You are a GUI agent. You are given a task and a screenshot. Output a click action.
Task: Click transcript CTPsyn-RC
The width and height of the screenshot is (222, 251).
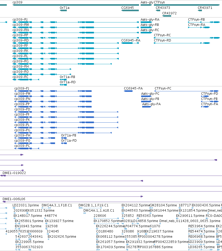click(162, 35)
